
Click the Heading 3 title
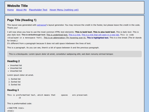coord(13,90)
